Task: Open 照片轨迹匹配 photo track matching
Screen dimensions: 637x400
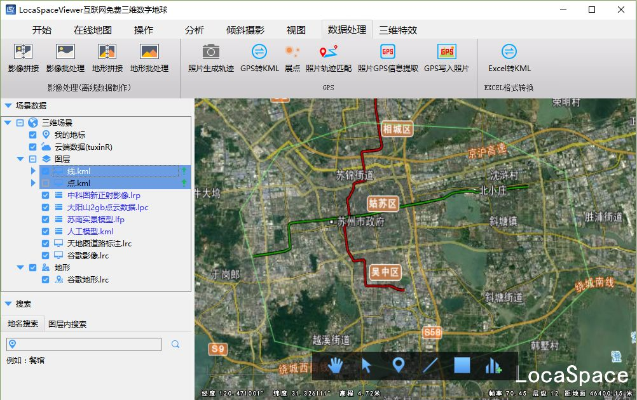Action: coord(328,58)
